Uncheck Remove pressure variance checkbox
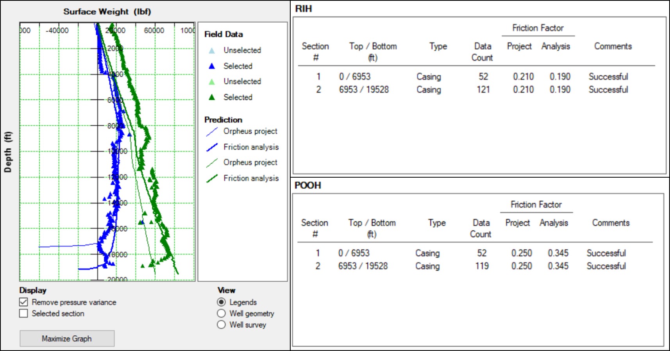This screenshot has width=670, height=351. (x=23, y=302)
